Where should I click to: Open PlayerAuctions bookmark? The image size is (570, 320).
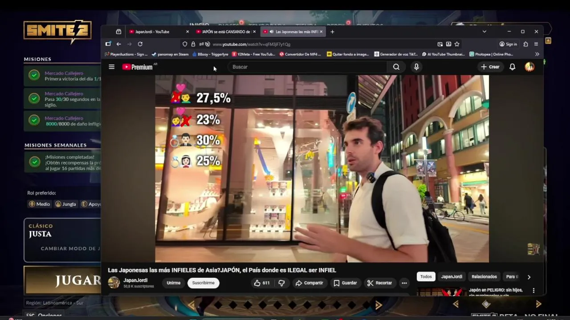[x=126, y=54]
